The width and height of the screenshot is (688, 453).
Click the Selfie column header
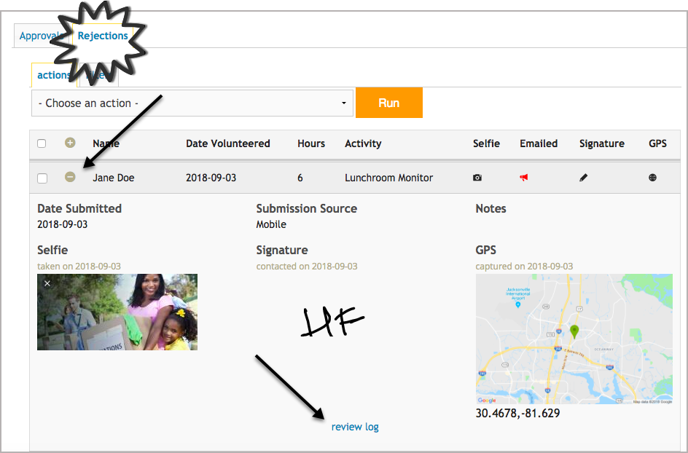pyautogui.click(x=486, y=143)
